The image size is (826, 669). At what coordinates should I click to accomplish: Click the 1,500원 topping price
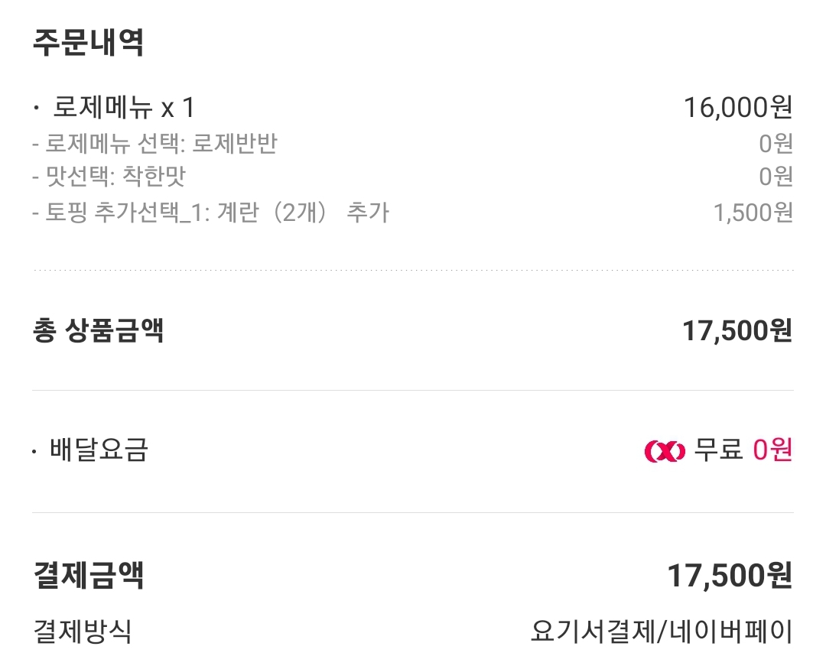(x=753, y=213)
